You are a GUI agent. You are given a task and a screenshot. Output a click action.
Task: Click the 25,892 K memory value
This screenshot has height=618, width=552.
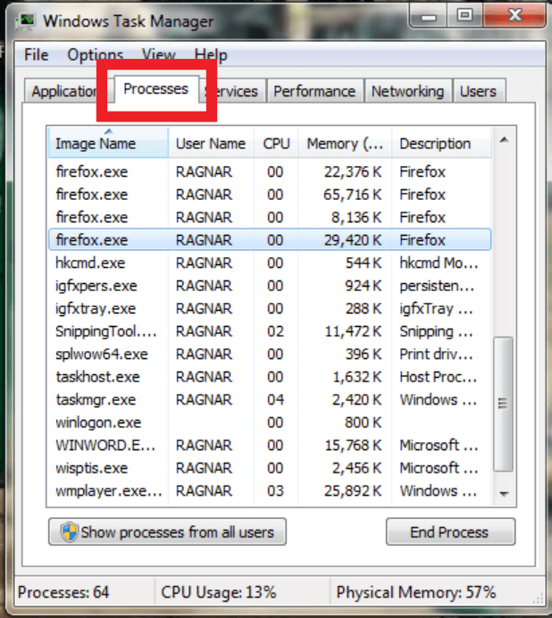[x=354, y=491]
